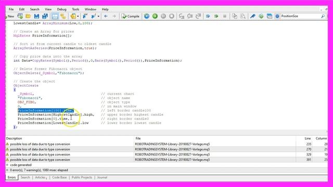
Task: Open the dropdown arrow next to functions icon
Action: point(98,16)
